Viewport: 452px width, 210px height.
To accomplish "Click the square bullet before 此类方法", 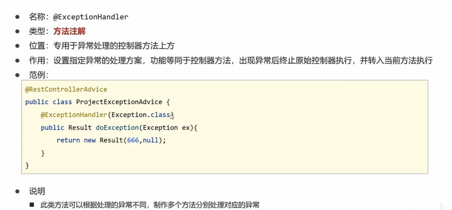I will [32, 205].
